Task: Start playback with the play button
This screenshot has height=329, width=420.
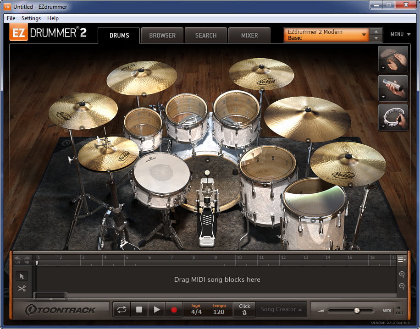Action: tap(156, 310)
